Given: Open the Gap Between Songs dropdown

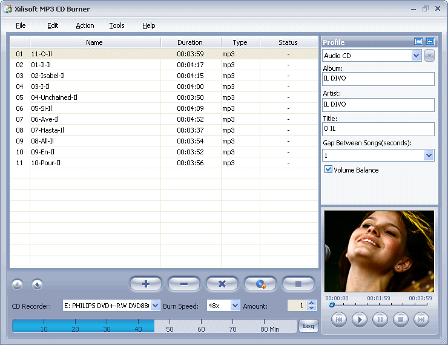Looking at the screenshot, I should click(429, 156).
